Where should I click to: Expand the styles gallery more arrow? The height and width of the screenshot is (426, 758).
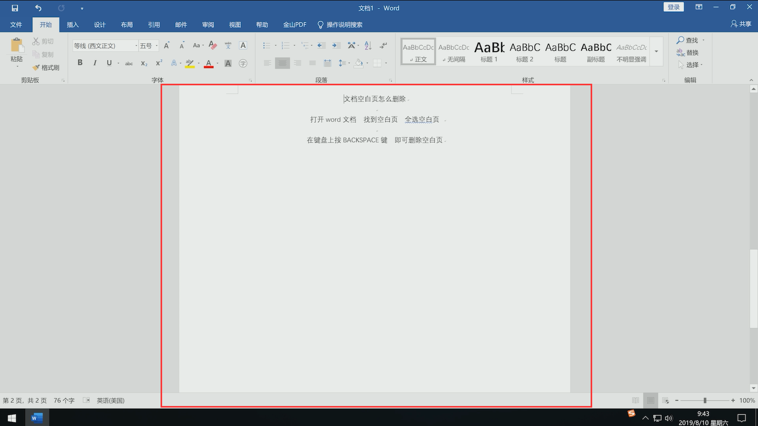pyautogui.click(x=656, y=51)
